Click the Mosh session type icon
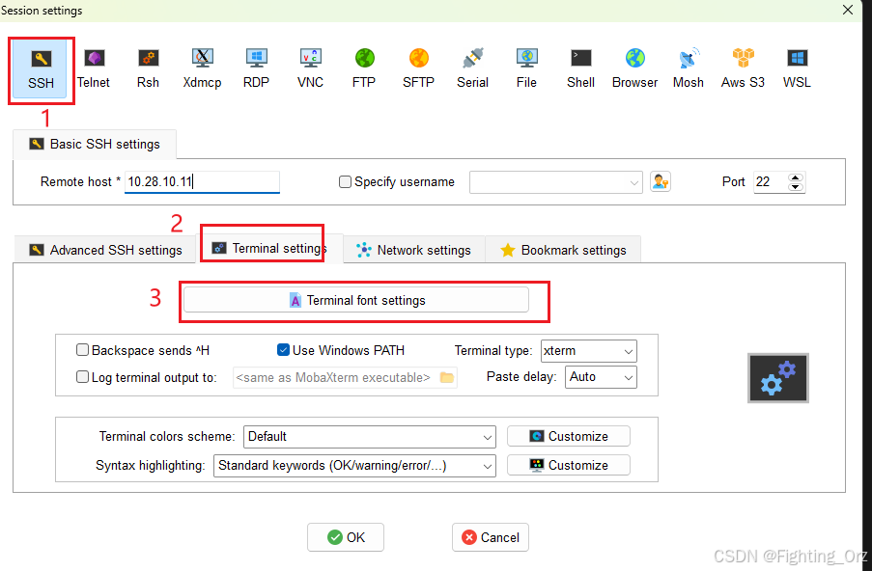Image resolution: width=872 pixels, height=571 pixels. coord(688,68)
